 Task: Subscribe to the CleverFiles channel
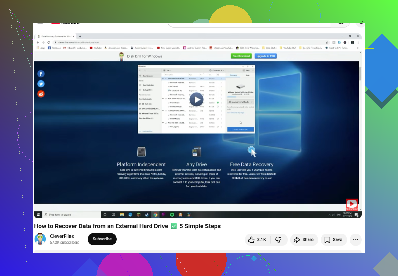click(x=102, y=239)
